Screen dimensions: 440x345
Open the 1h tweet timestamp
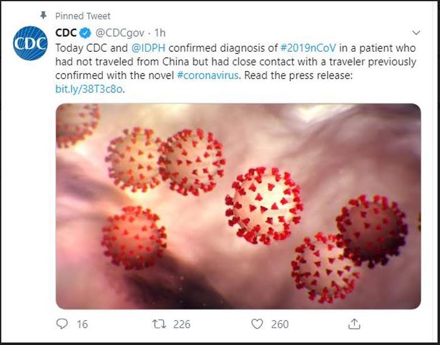pyautogui.click(x=160, y=33)
